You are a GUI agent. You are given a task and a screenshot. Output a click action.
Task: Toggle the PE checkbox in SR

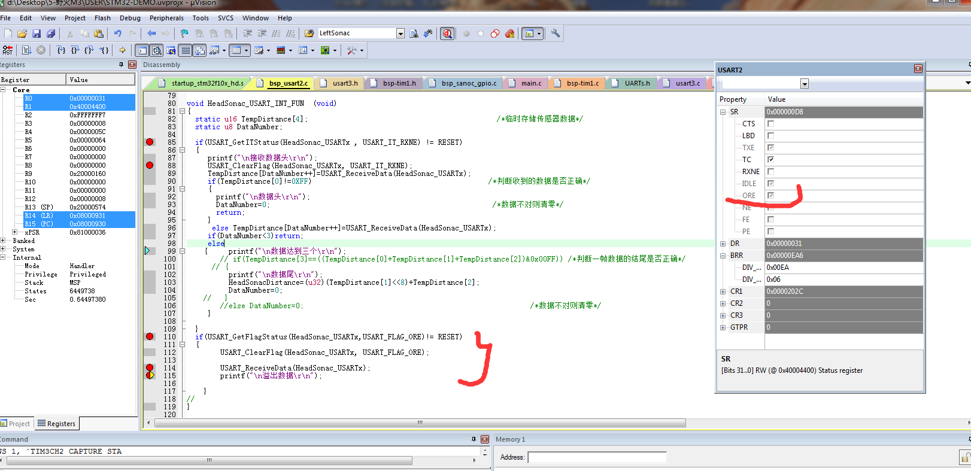(x=770, y=232)
